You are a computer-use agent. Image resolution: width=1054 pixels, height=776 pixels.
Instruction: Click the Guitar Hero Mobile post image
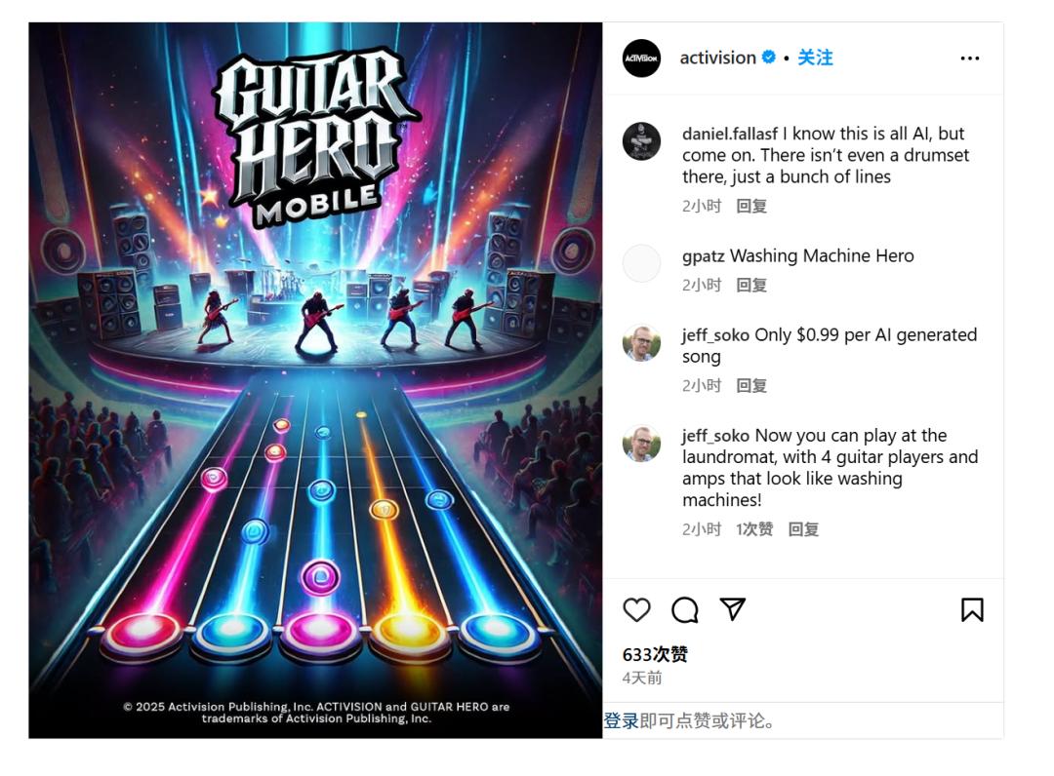(x=315, y=380)
